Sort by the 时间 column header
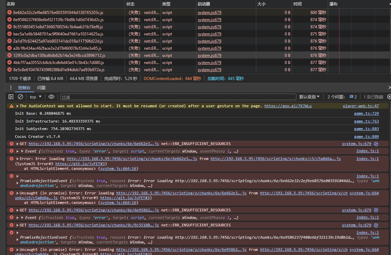This screenshot has height=255, width=391. coord(310,4)
